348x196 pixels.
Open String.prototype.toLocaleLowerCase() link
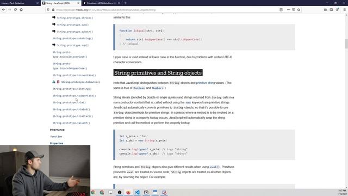point(70,54)
